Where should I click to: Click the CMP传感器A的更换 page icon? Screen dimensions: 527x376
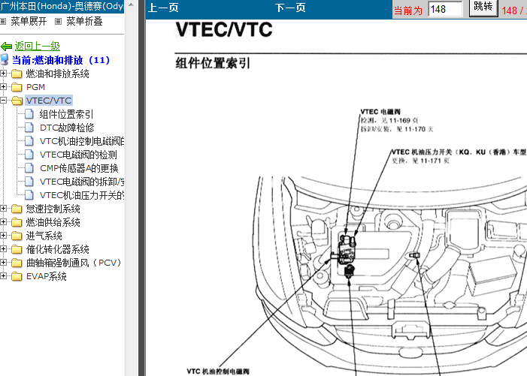tap(29, 168)
